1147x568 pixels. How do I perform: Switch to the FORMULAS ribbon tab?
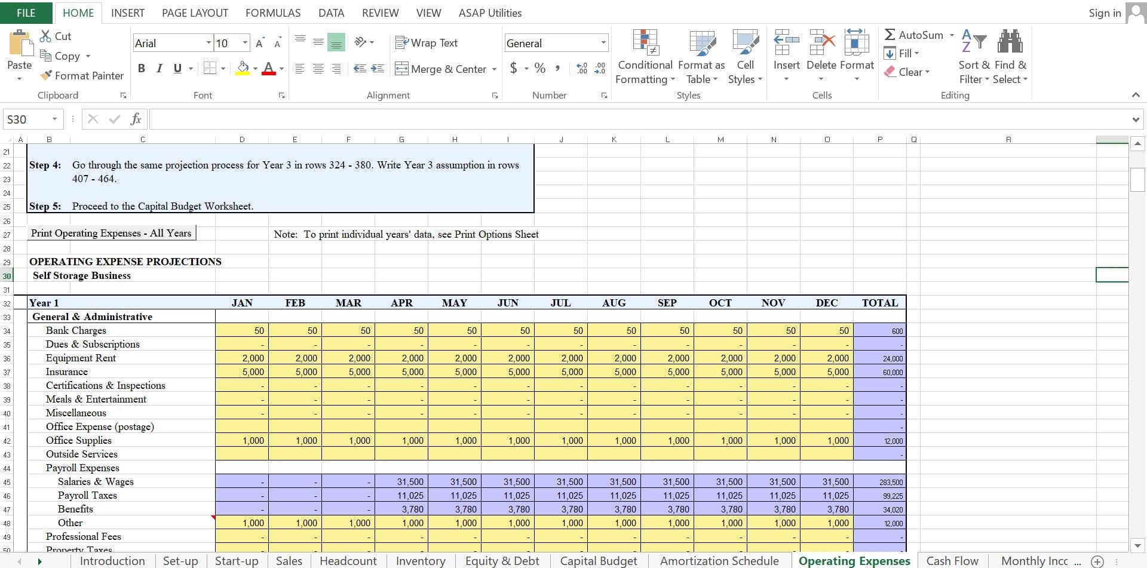pos(273,13)
